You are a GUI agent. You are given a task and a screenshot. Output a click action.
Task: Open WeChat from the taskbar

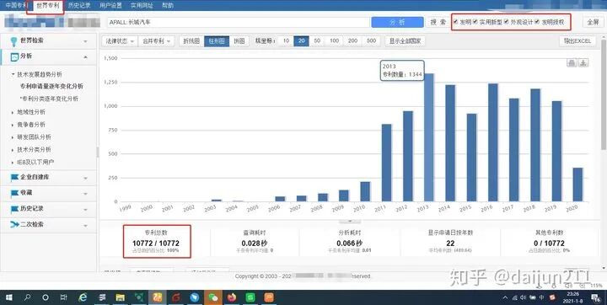coord(213,297)
